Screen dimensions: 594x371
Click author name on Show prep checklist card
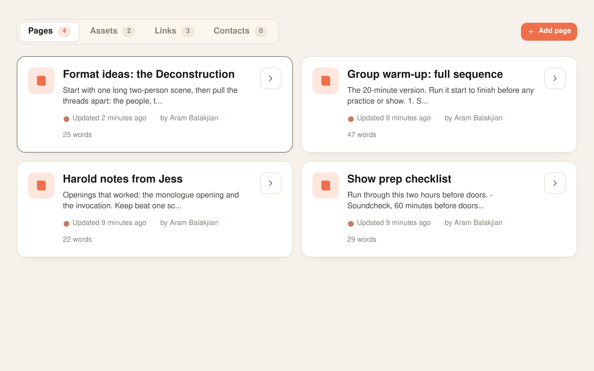click(473, 223)
